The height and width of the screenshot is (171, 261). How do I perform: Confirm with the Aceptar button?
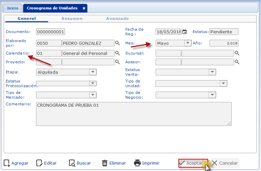click(x=193, y=163)
